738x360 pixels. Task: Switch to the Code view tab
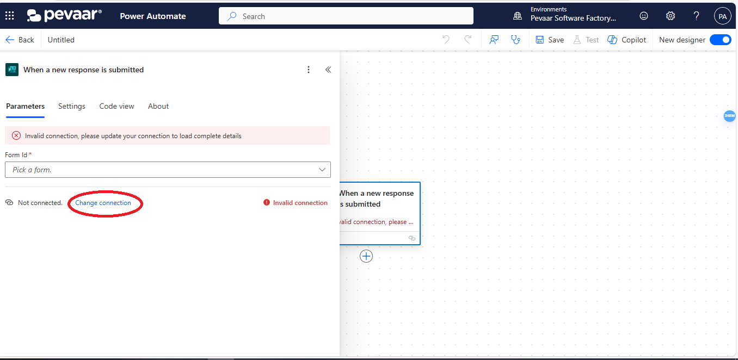click(x=116, y=106)
